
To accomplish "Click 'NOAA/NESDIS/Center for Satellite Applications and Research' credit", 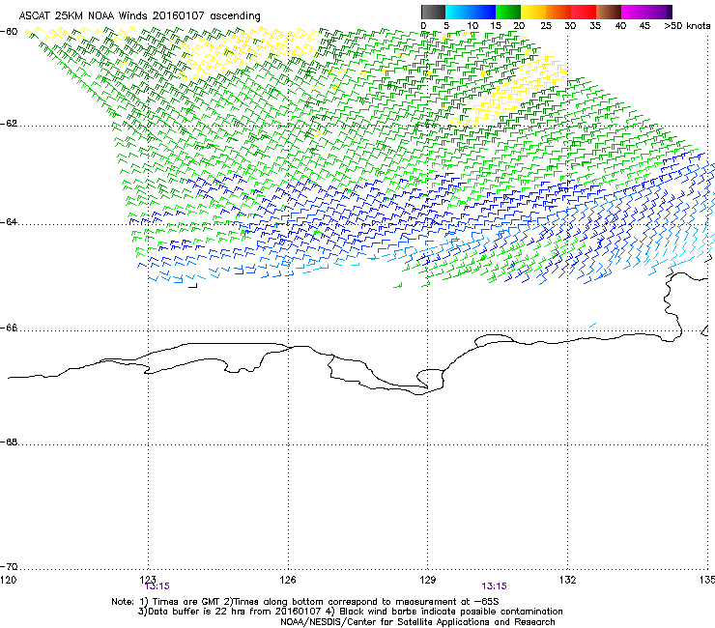I will [x=417, y=622].
